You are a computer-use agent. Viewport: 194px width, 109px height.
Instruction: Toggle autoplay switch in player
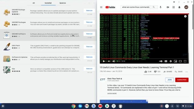(161, 61)
